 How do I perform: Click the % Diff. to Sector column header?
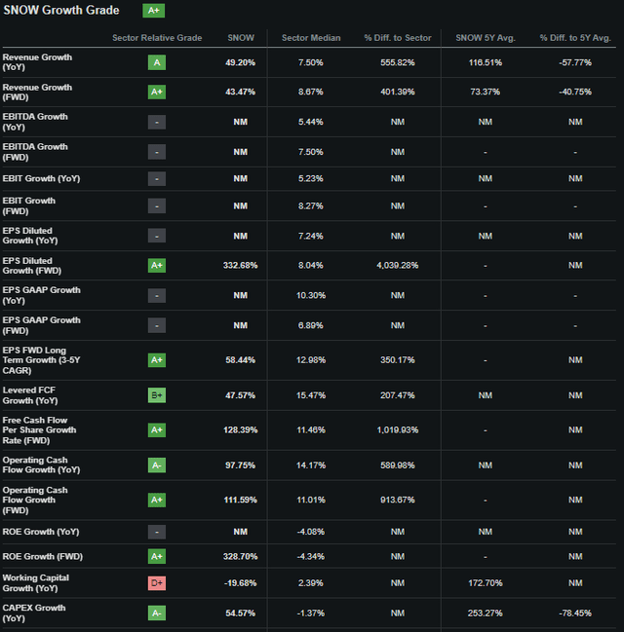click(398, 38)
